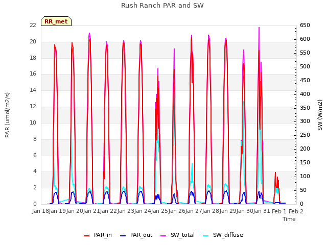Click the 550 tick on SW axis

(305, 53)
